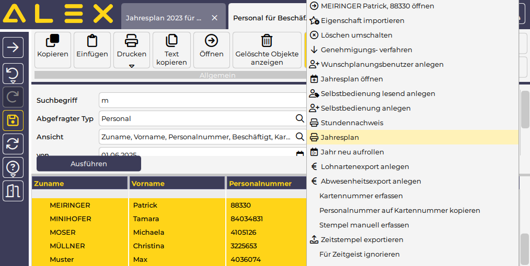
Task: Open the Ansicht field search lookup
Action: pyautogui.click(x=299, y=137)
